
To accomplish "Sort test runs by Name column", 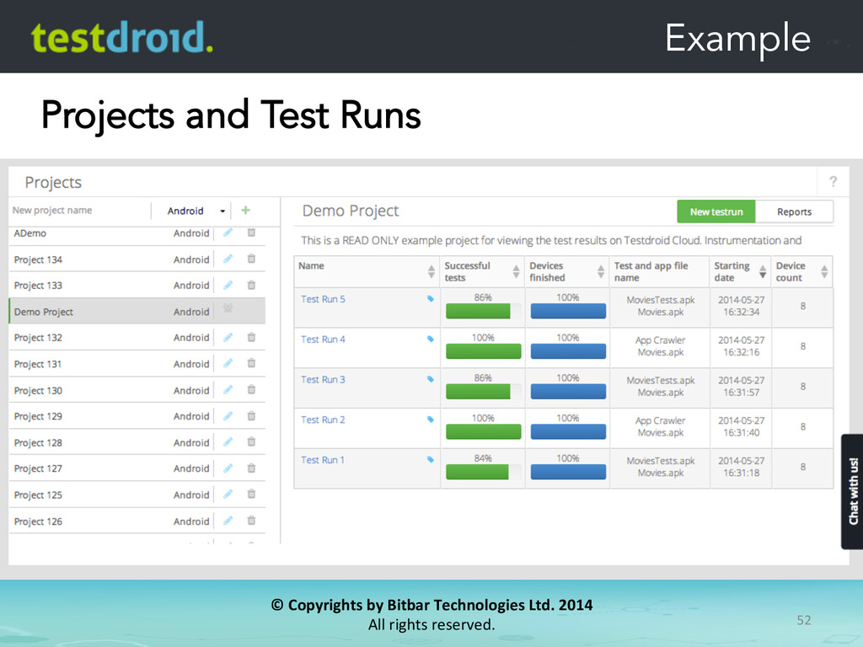I will (429, 271).
